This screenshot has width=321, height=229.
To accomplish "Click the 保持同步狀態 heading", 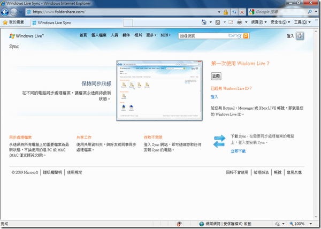I will 96,83.
